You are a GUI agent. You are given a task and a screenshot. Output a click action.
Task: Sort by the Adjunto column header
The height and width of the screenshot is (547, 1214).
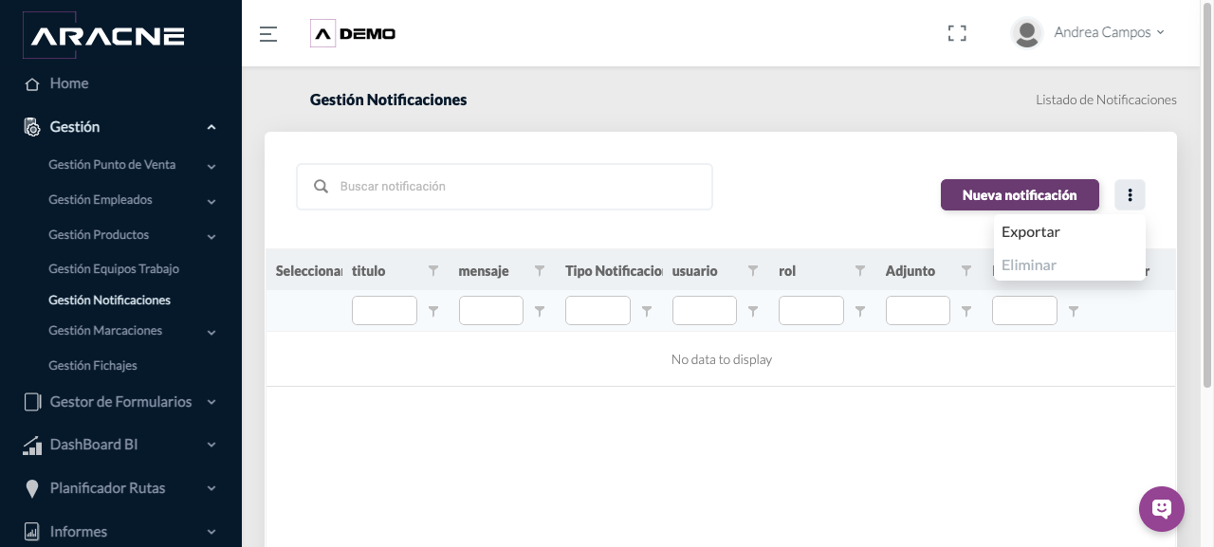pos(910,271)
